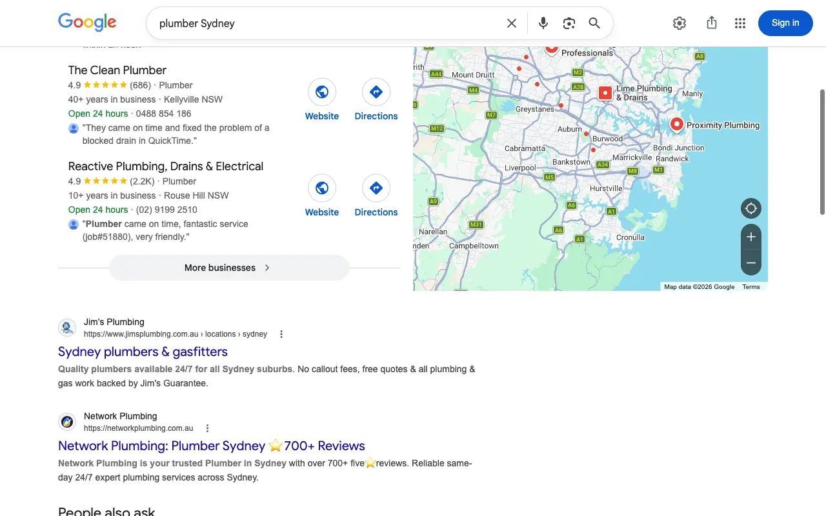This screenshot has height=516, width=826.
Task: Click reviewer avatar beside Clean Plumber quote
Action: (x=74, y=128)
